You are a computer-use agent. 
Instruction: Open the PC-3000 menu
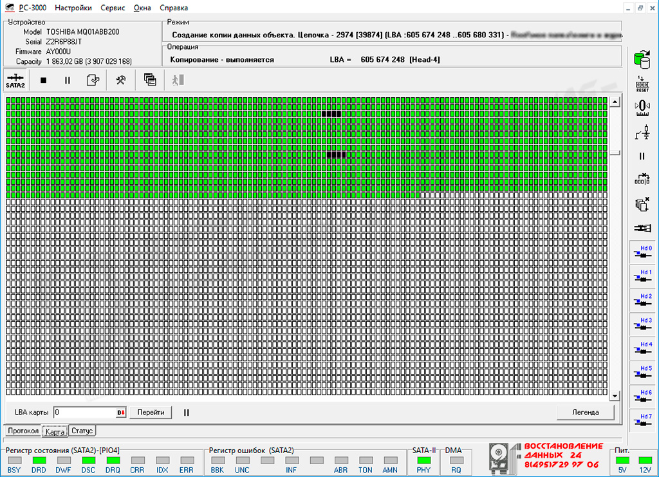point(32,8)
